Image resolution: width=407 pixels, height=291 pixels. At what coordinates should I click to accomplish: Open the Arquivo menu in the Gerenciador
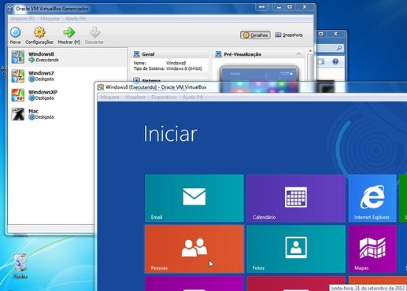(22, 19)
